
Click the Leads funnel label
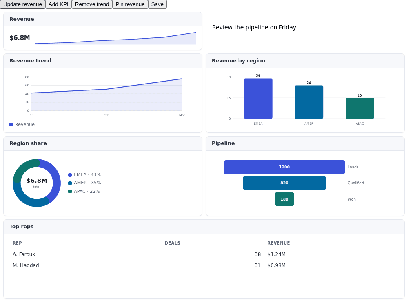pyautogui.click(x=353, y=167)
